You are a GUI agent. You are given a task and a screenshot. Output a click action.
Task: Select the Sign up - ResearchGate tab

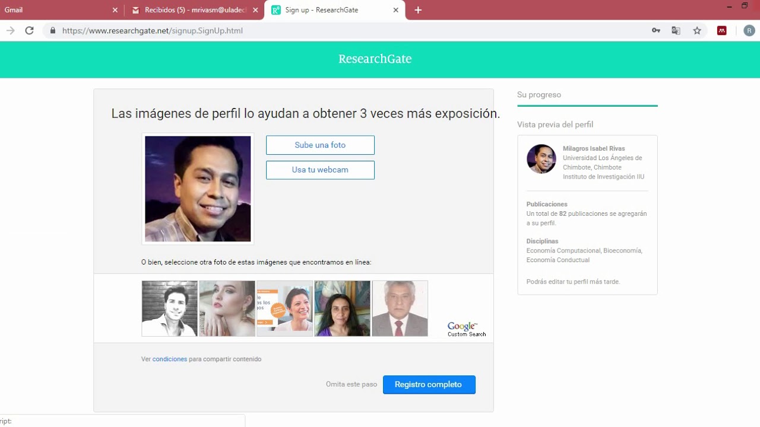[x=335, y=10]
